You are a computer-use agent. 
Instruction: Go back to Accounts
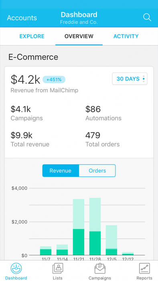point(22,18)
